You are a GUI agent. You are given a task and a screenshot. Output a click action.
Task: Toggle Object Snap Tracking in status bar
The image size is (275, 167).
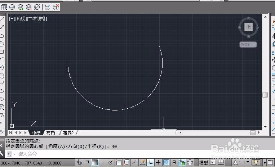[x=134, y=163]
